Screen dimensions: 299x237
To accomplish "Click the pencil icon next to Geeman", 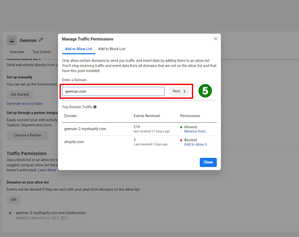I will click(41, 40).
